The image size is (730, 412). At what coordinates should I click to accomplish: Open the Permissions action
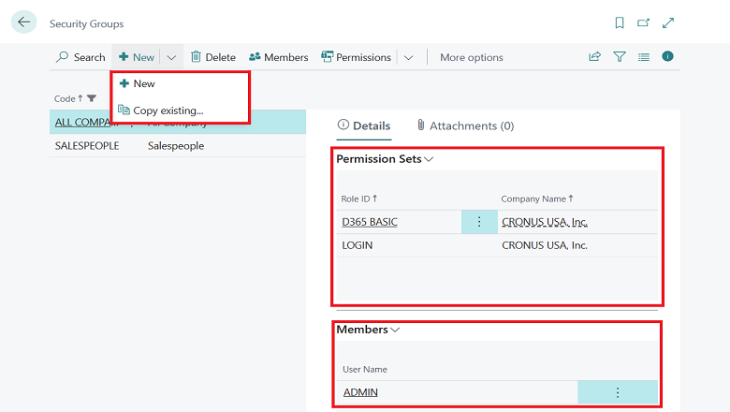[x=357, y=57]
